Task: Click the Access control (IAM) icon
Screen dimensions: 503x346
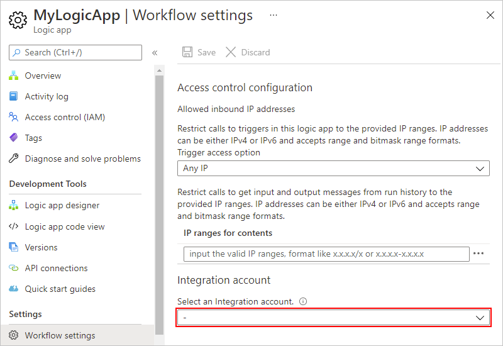Action: [x=14, y=117]
